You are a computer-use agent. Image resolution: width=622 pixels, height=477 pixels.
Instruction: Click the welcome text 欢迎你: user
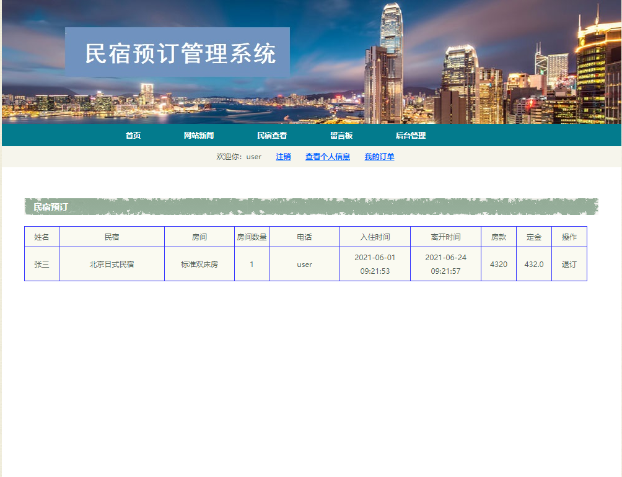point(238,157)
